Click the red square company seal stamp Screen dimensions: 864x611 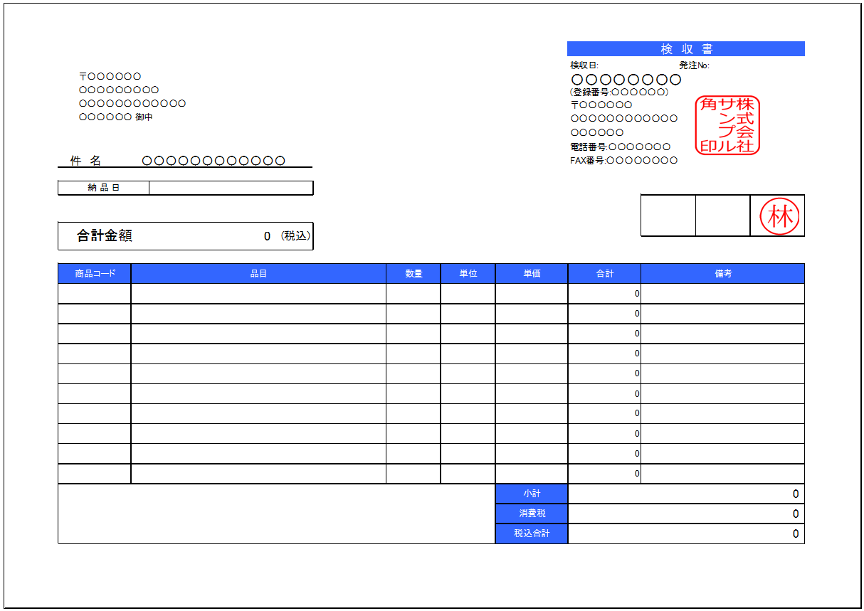(x=727, y=125)
